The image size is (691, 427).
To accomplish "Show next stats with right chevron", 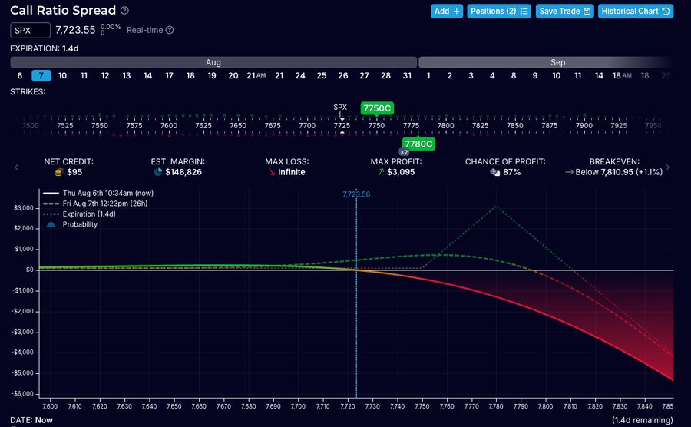I will pyautogui.click(x=668, y=167).
